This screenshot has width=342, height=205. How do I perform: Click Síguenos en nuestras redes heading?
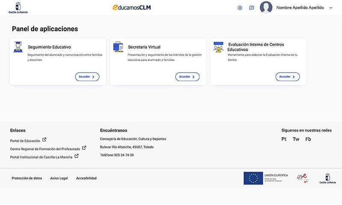coord(307,130)
